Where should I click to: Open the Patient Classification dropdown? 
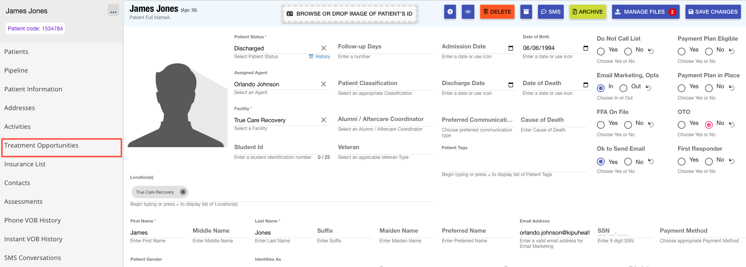(386, 84)
